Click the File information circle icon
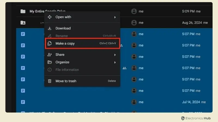The width and height of the screenshot is (218, 122). pos(50,70)
